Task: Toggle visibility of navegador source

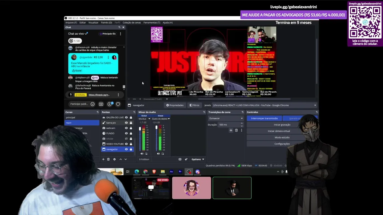Action: pyautogui.click(x=126, y=149)
